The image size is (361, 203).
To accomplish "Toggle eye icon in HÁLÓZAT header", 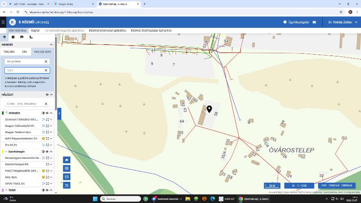I will point(47,95).
